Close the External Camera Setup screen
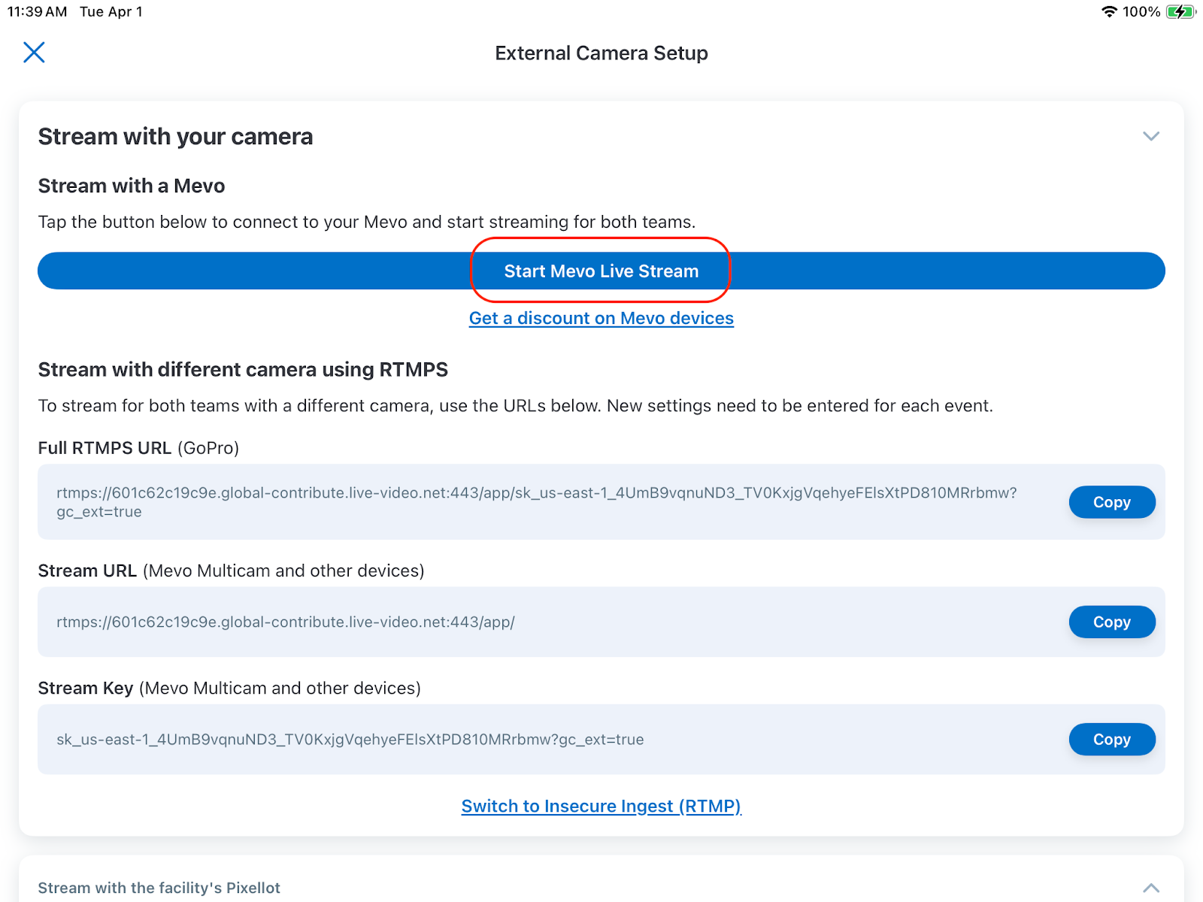The image size is (1203, 902). pyautogui.click(x=34, y=53)
